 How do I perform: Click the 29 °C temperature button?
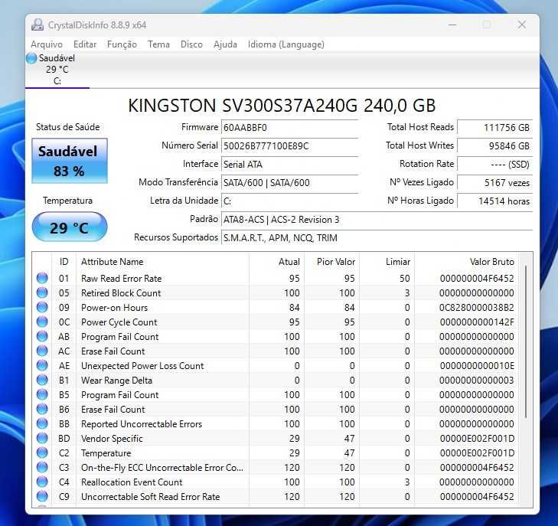70,227
